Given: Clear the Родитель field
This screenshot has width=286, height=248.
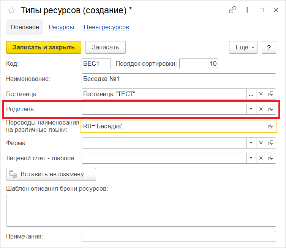Looking at the screenshot, I should [x=261, y=109].
